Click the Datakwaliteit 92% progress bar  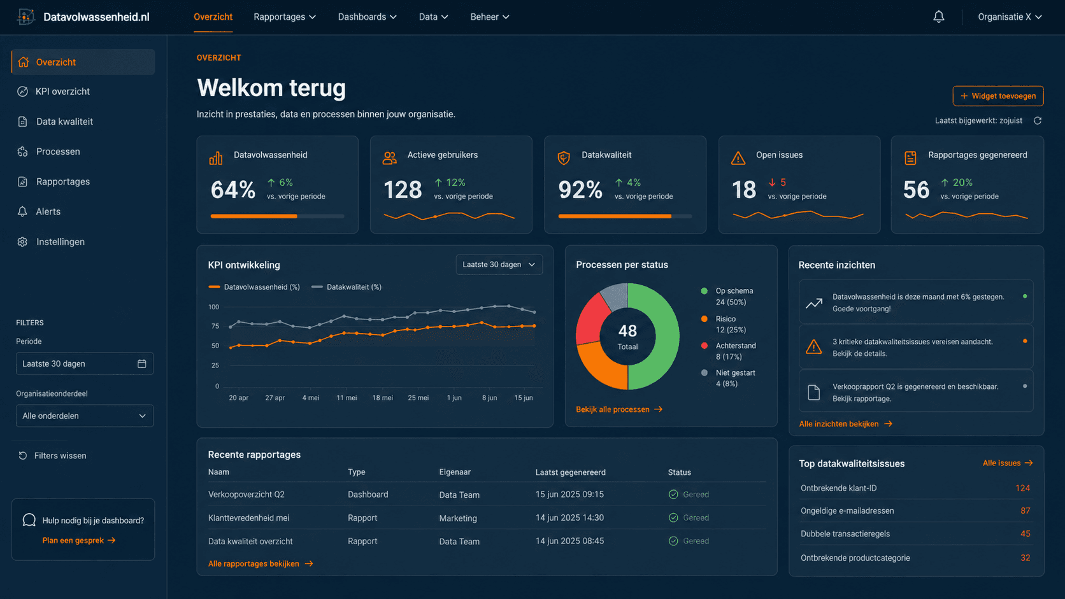tap(625, 216)
